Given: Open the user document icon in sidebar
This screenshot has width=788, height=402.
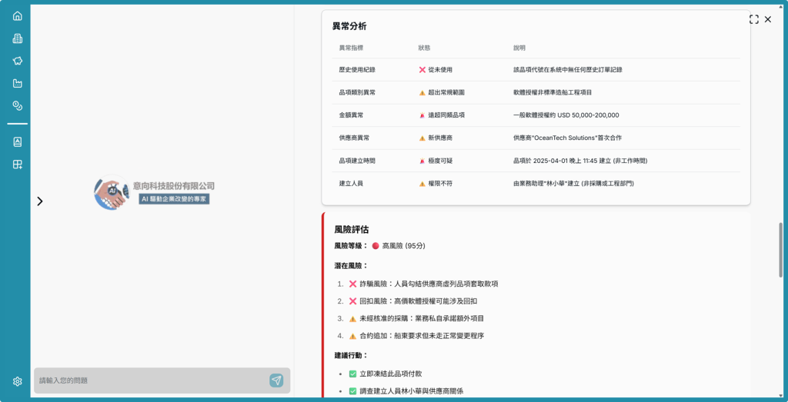Looking at the screenshot, I should click(x=17, y=141).
